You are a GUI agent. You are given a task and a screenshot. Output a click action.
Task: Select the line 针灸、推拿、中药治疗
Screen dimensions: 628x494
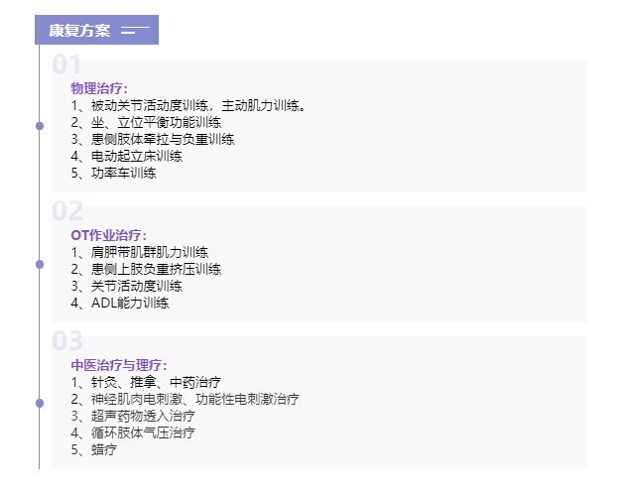[146, 382]
